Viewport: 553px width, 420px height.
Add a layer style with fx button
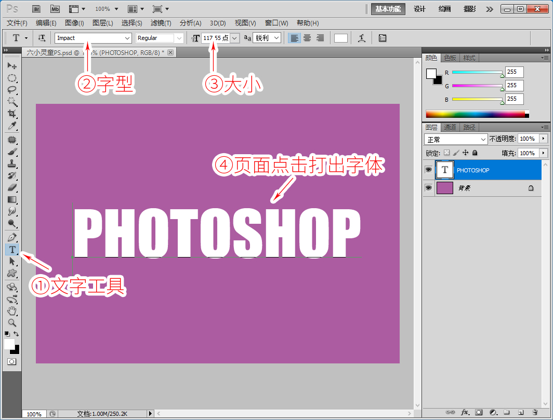point(465,412)
